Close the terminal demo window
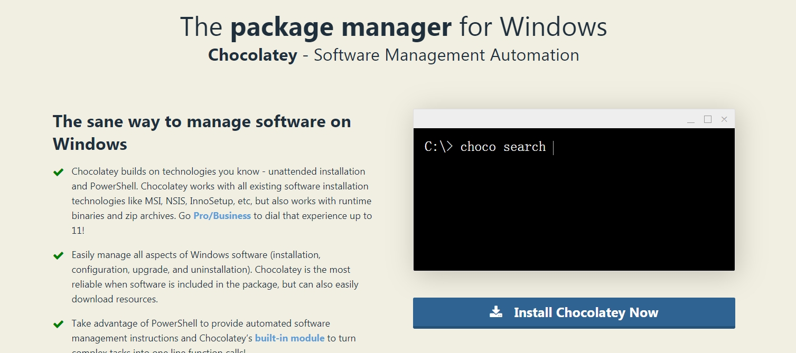The width and height of the screenshot is (796, 353). pyautogui.click(x=724, y=119)
